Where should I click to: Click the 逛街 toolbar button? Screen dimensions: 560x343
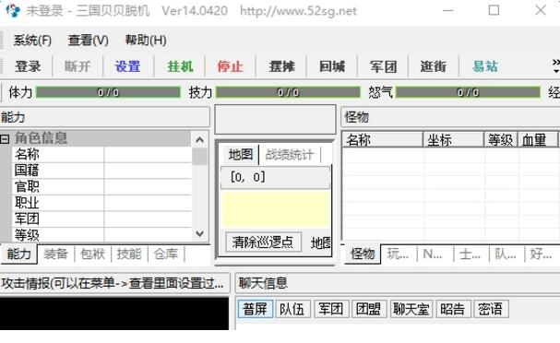(434, 66)
